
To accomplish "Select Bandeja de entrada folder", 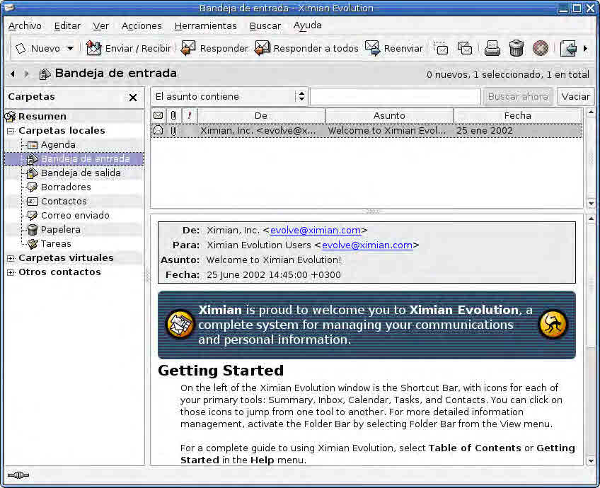I will 74,159.
